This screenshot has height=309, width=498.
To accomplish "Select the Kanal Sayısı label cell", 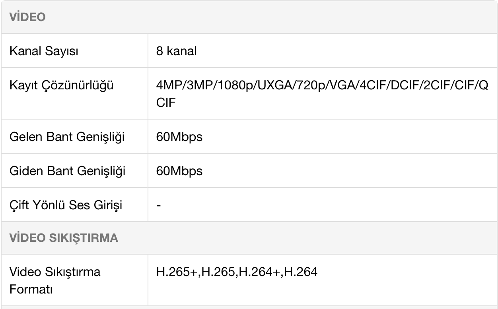I will pyautogui.click(x=74, y=51).
